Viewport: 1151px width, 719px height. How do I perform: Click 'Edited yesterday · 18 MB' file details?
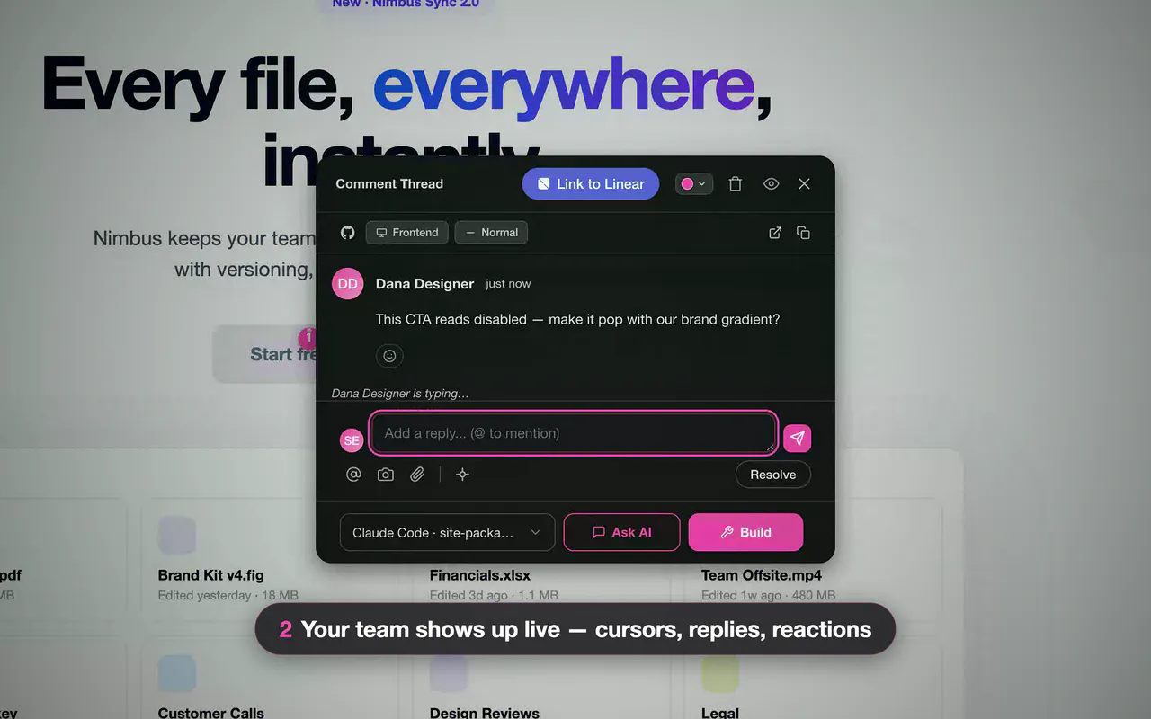228,595
